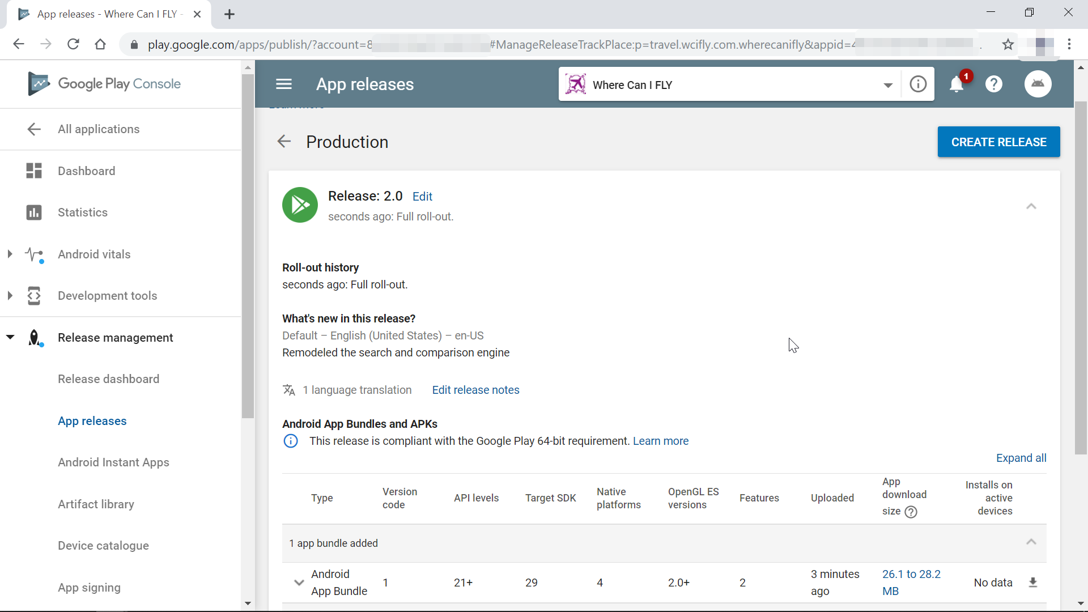Go to the browser home page
The height and width of the screenshot is (612, 1088).
[x=100, y=44]
